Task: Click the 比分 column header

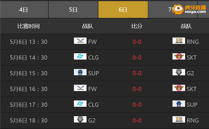Action: (x=137, y=26)
